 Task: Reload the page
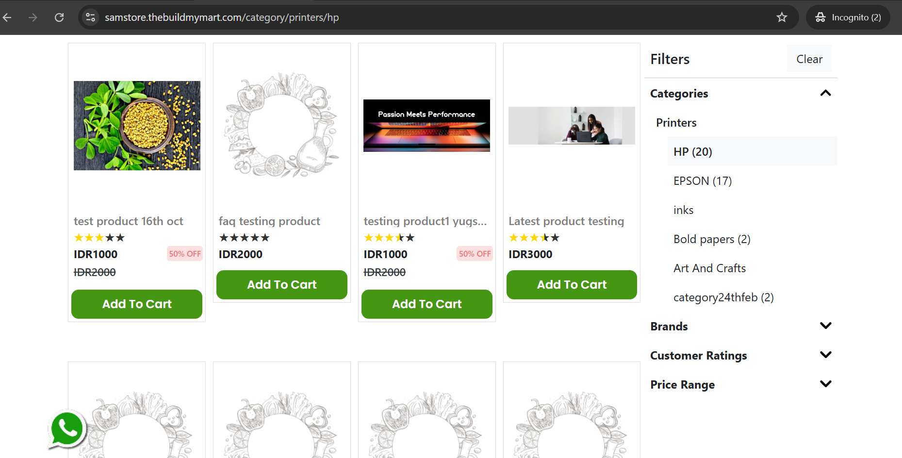[x=59, y=17]
